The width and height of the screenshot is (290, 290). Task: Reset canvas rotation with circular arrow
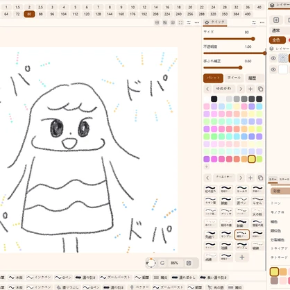162,263
